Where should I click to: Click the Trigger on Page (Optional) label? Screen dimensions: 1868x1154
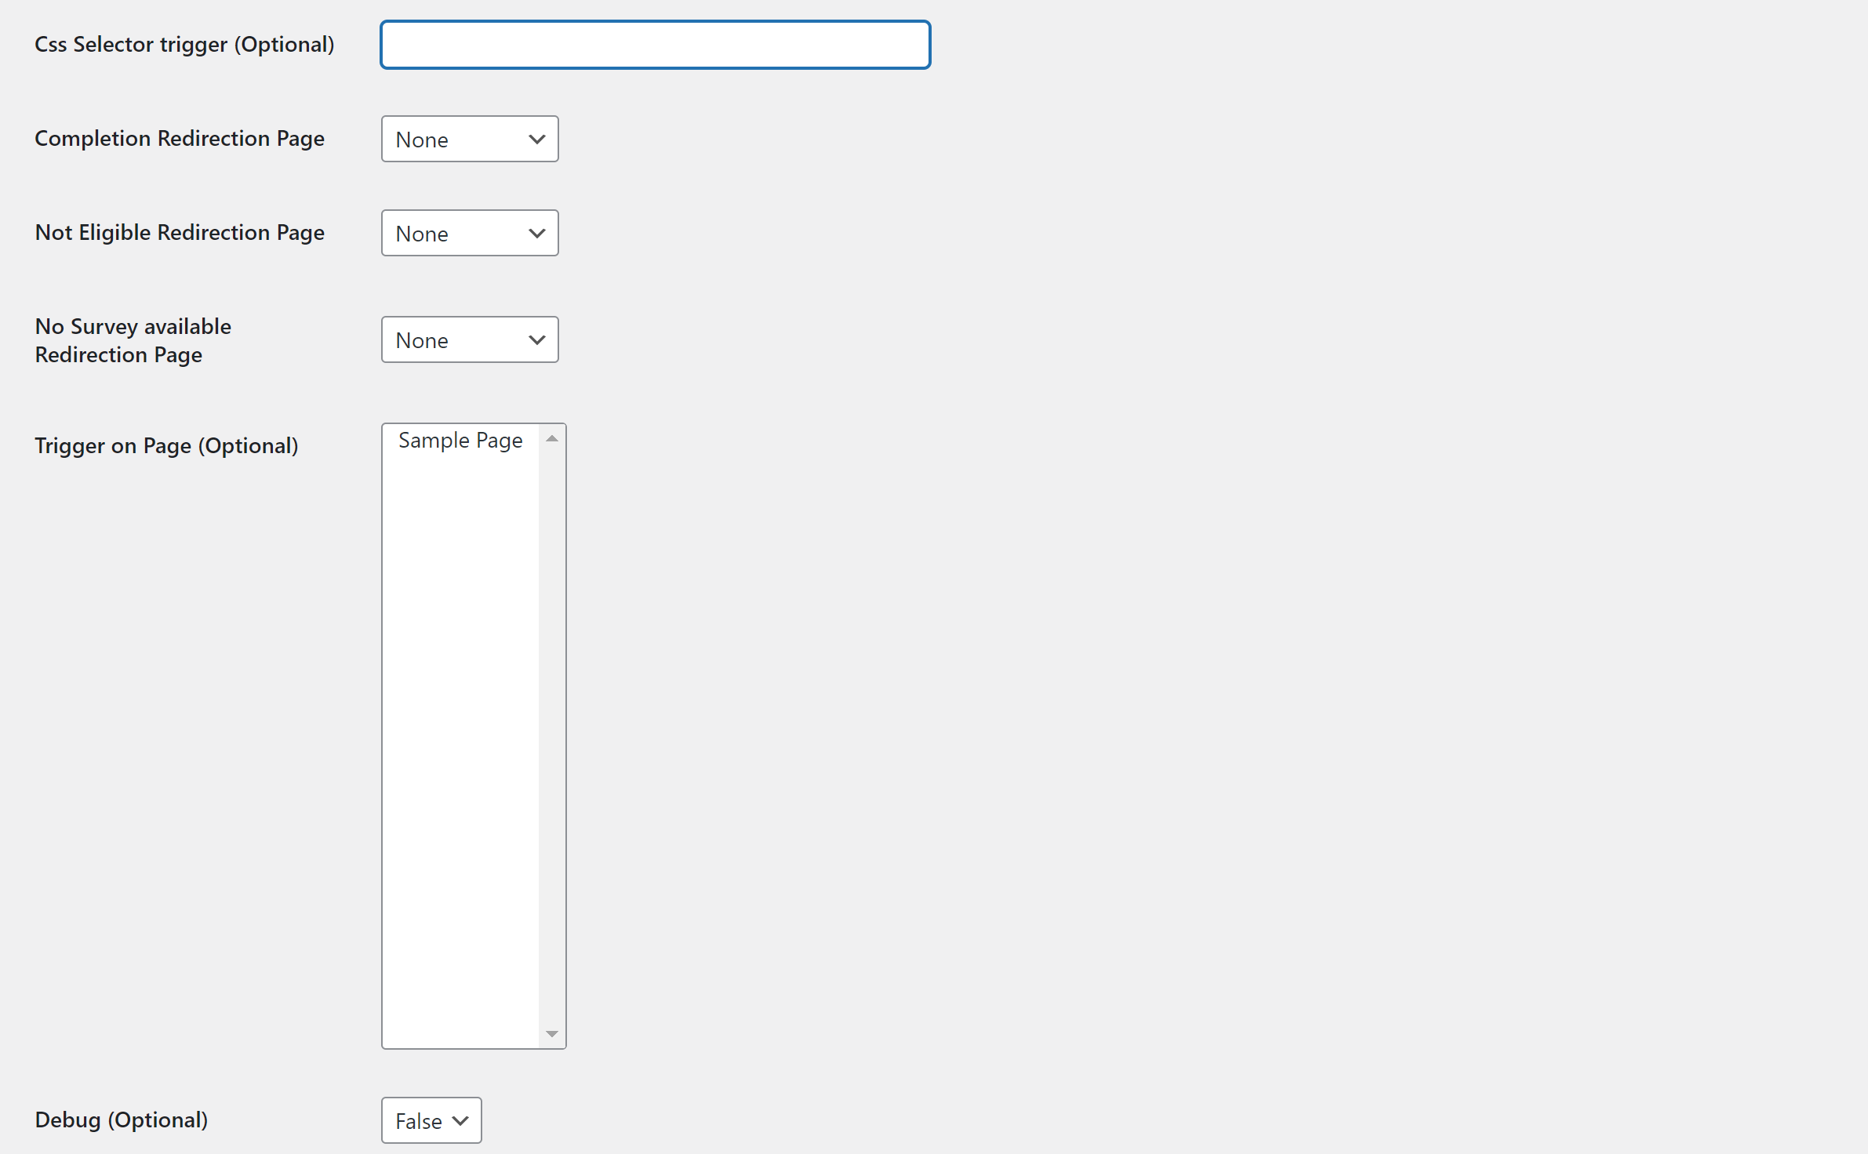click(166, 446)
